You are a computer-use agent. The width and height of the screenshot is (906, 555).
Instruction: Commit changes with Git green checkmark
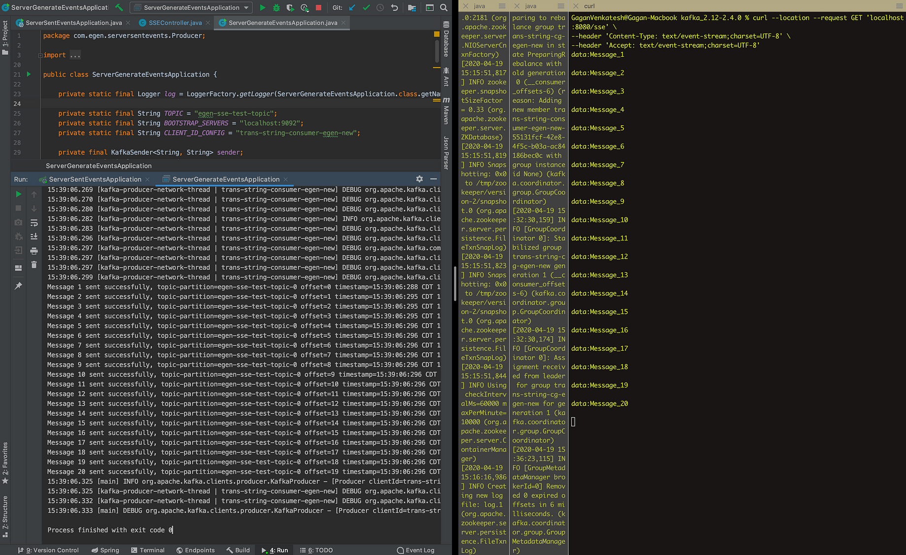(366, 7)
